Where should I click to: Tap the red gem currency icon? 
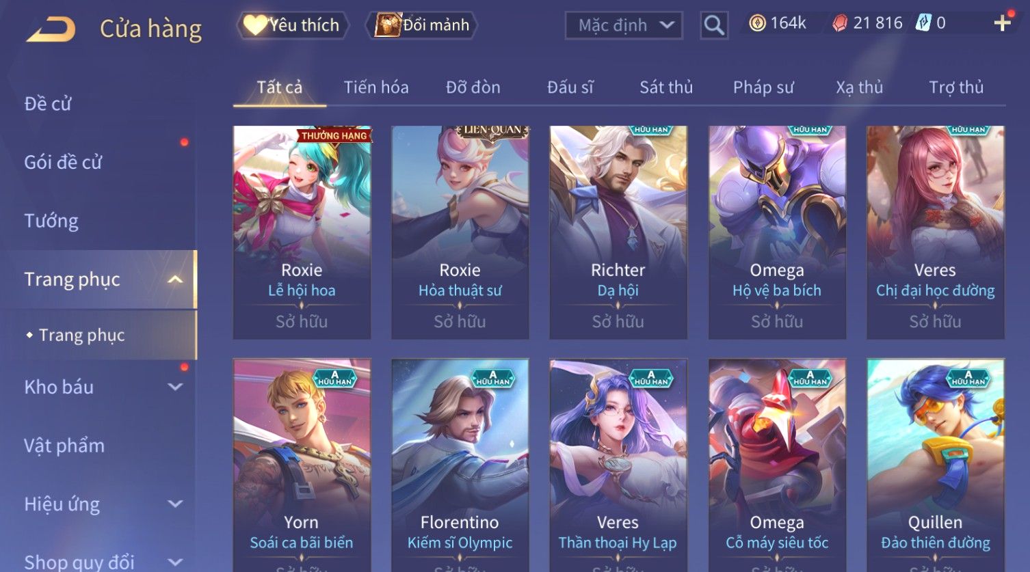(839, 23)
